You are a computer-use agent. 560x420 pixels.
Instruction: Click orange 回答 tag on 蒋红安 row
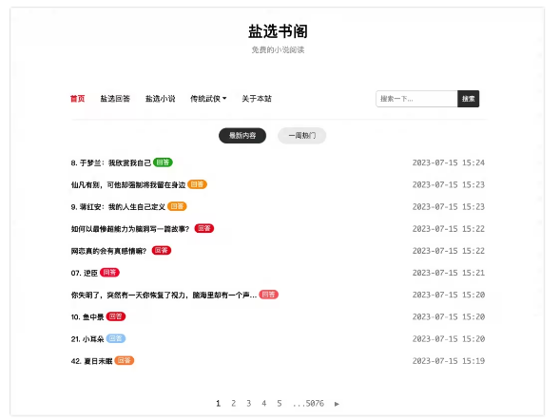coord(177,206)
